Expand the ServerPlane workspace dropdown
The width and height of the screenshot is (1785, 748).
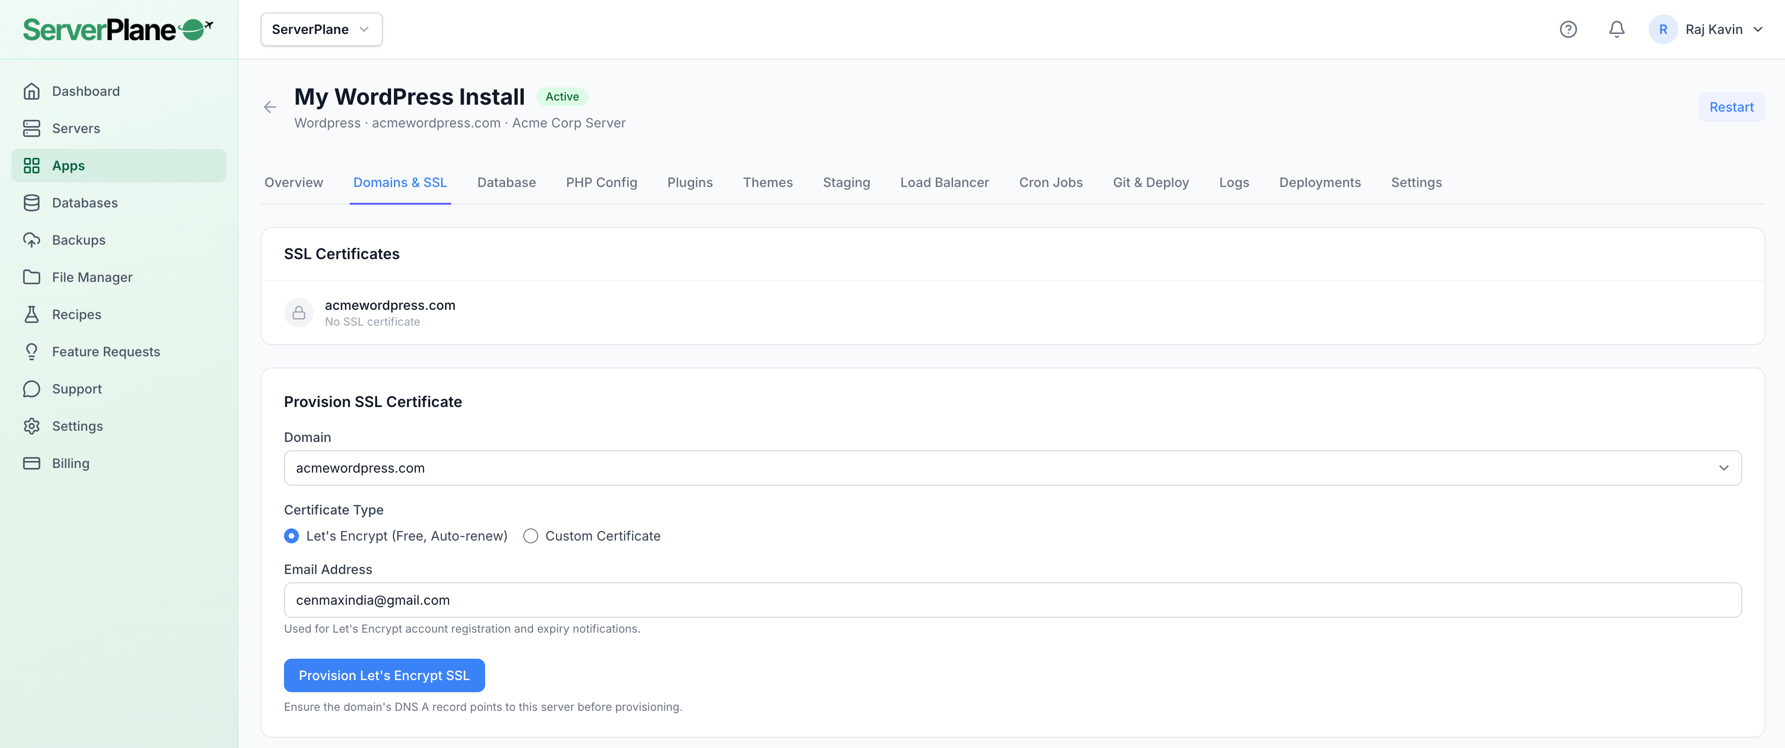point(321,29)
